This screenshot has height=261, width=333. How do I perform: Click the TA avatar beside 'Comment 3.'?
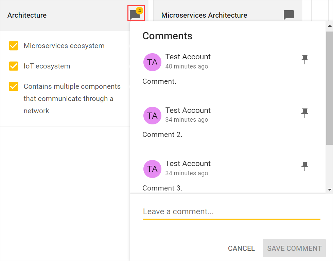pos(152,169)
